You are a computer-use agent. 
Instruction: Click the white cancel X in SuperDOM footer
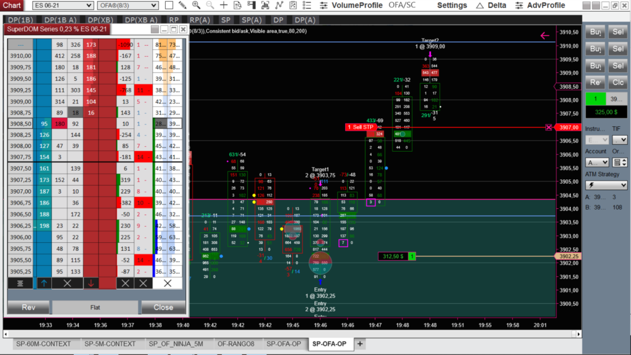[x=168, y=284]
